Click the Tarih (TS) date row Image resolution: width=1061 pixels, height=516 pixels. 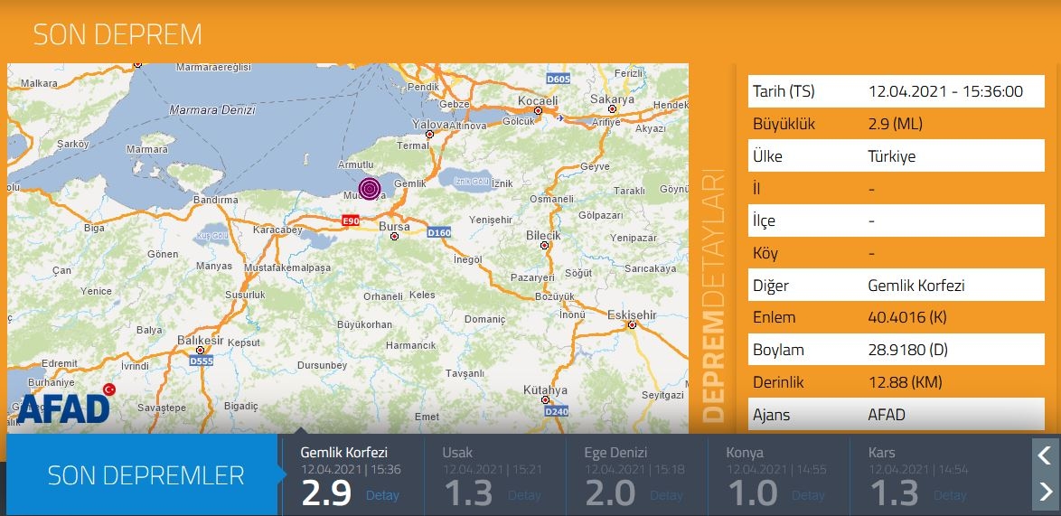click(896, 91)
